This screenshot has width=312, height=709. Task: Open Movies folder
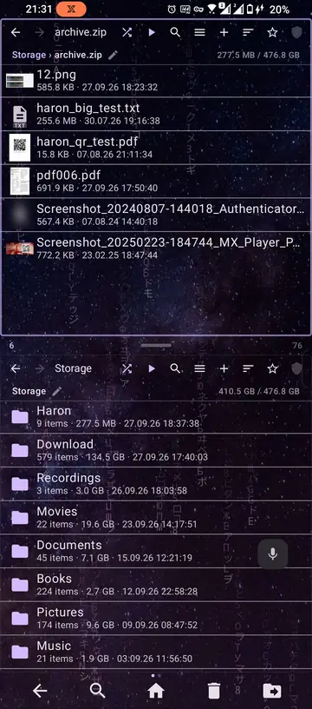coord(156,517)
